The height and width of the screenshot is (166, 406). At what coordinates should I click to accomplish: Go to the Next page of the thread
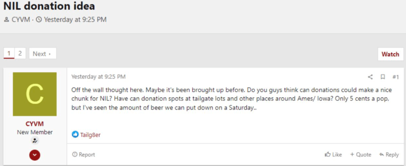coord(42,53)
